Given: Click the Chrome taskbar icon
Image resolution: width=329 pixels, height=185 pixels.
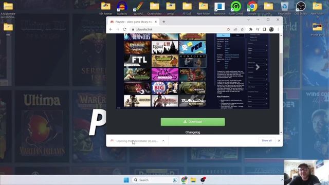Looking at the screenshot, I should pyautogui.click(x=184, y=180).
